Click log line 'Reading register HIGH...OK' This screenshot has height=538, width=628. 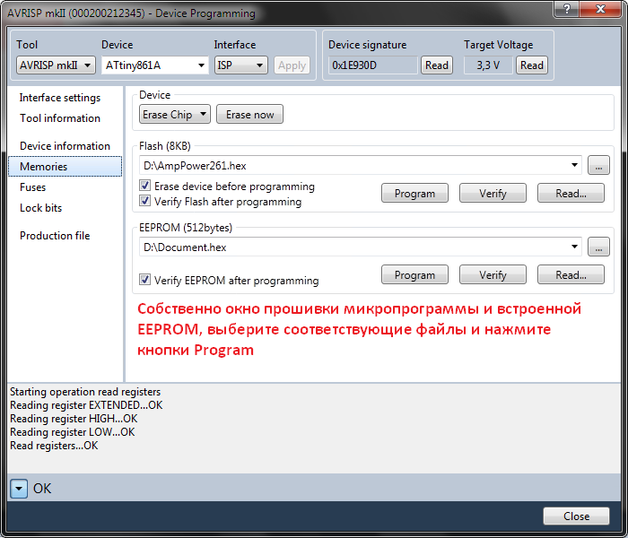pos(74,419)
